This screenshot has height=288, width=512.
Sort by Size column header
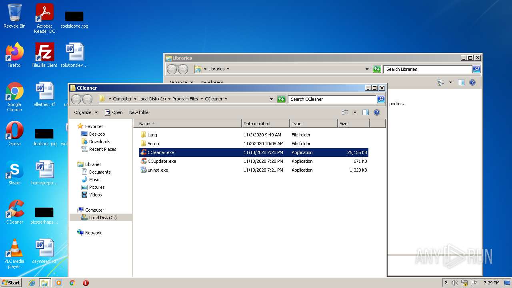click(354, 124)
